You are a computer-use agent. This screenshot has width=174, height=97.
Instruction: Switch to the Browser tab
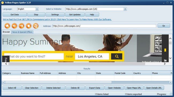[6, 32]
